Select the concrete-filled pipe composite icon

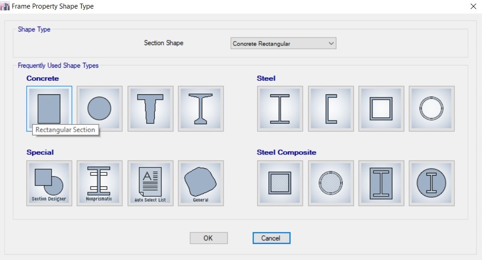pyautogui.click(x=330, y=183)
